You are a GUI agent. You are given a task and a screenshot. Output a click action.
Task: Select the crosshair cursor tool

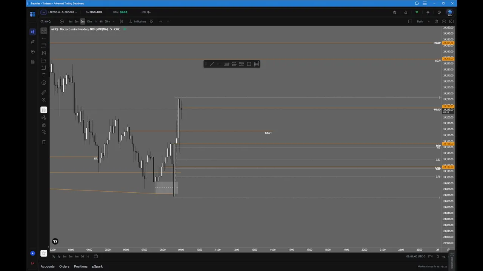[44, 31]
